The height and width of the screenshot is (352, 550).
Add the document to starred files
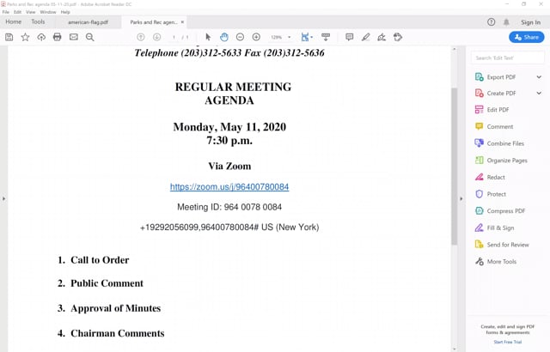tap(25, 37)
